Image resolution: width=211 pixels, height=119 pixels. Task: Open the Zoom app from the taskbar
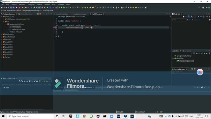click(111, 116)
